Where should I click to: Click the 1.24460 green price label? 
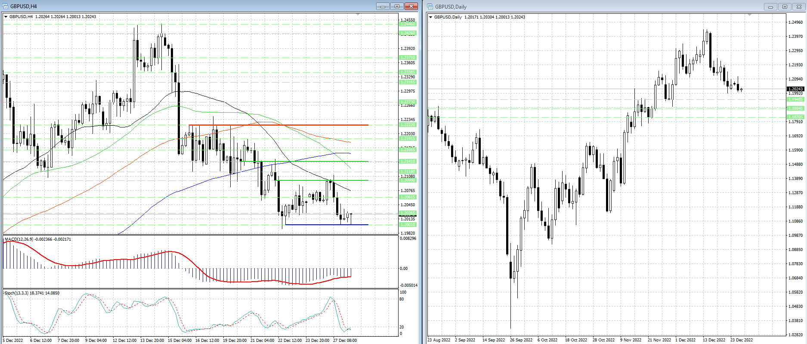click(408, 24)
